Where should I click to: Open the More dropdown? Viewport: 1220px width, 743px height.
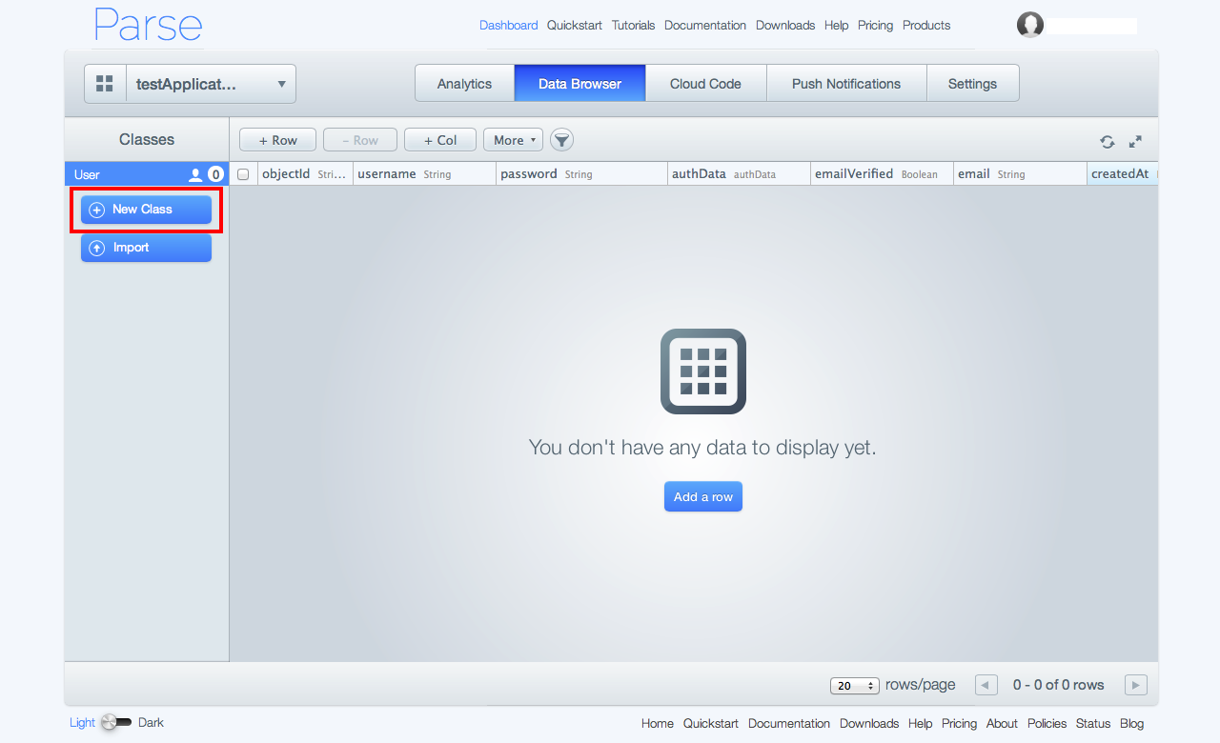(513, 140)
